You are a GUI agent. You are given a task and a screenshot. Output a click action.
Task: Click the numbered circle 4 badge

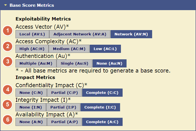pos(8,89)
